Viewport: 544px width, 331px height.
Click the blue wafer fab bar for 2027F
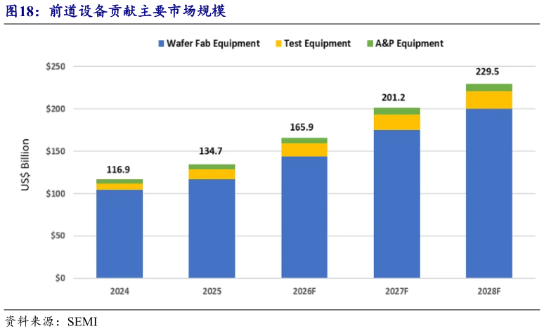pyautogui.click(x=397, y=204)
